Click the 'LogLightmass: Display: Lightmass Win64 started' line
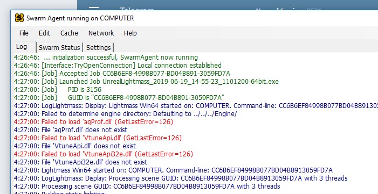The width and height of the screenshot is (378, 194). coord(196,106)
